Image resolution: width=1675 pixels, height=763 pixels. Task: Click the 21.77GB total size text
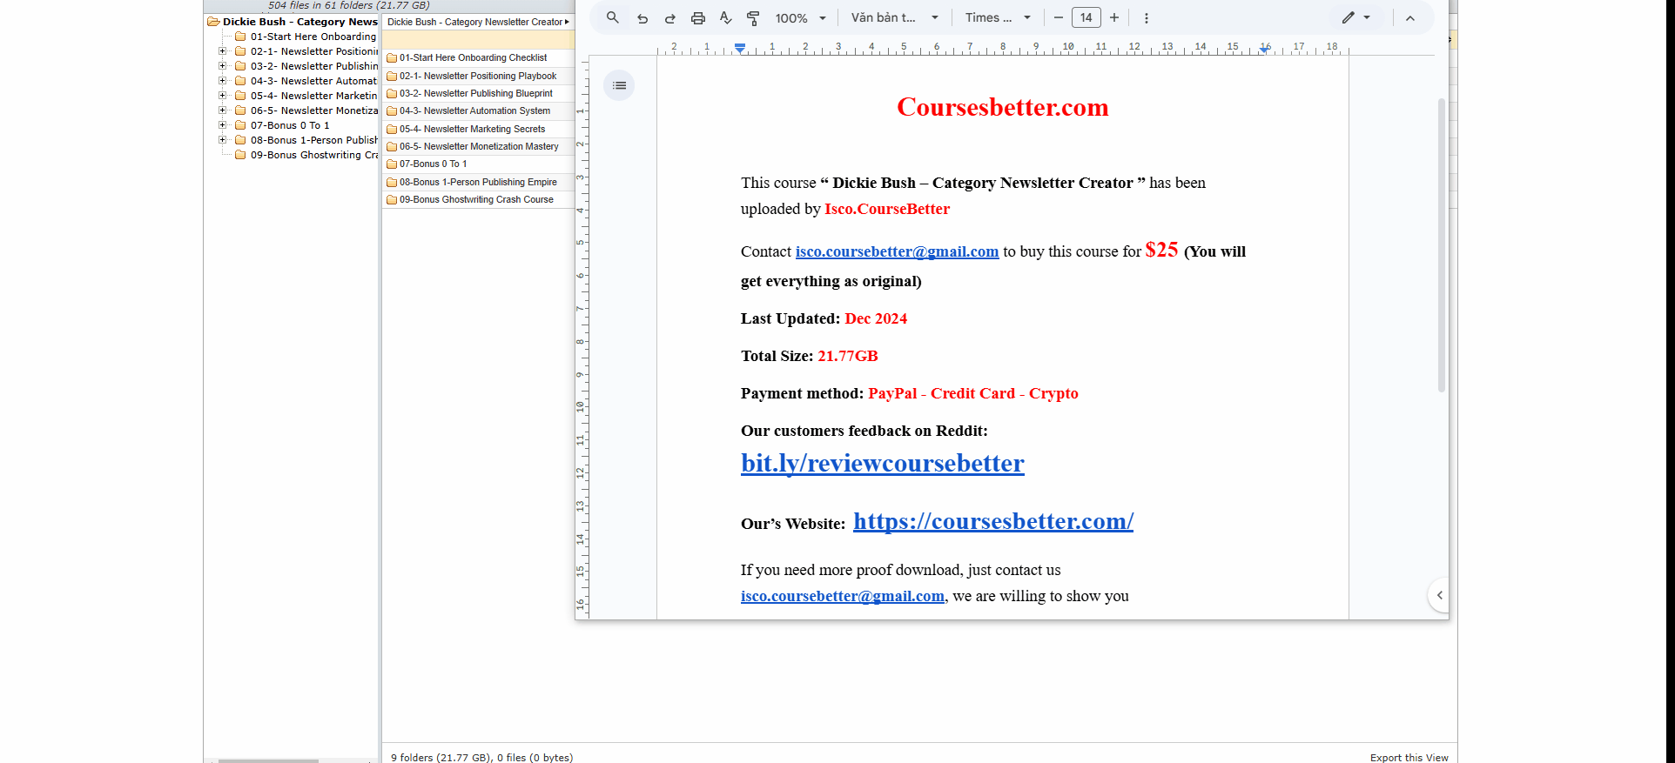tap(848, 356)
